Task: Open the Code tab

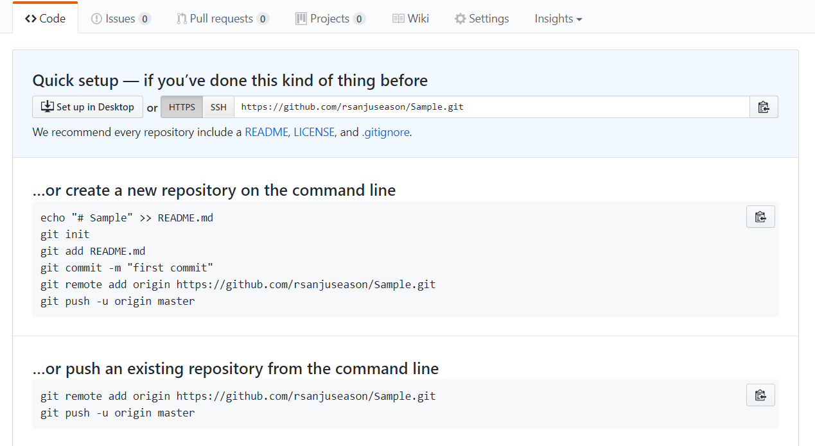Action: [46, 19]
